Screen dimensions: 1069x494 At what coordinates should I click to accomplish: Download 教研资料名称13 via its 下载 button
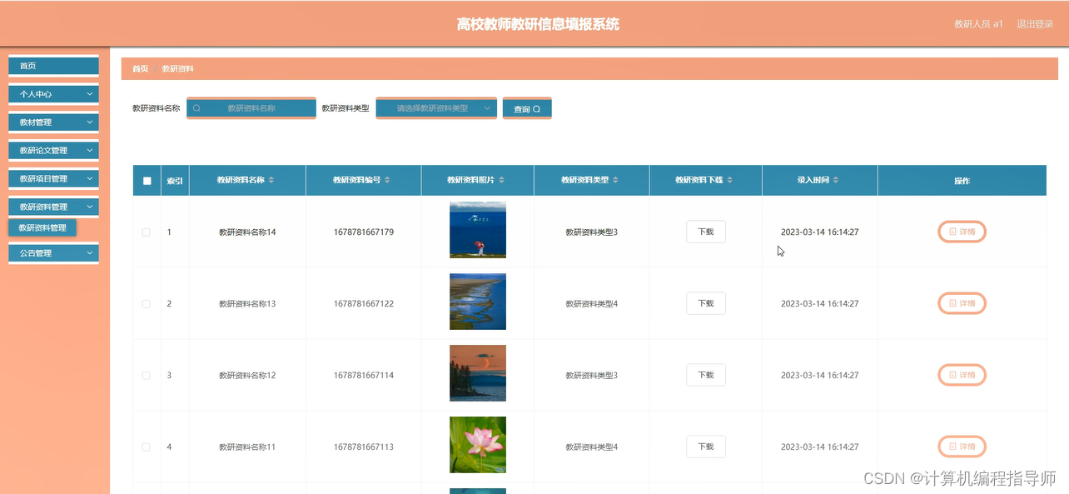click(705, 303)
